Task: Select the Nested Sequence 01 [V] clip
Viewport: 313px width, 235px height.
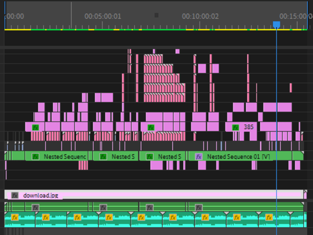Action: 240,156
